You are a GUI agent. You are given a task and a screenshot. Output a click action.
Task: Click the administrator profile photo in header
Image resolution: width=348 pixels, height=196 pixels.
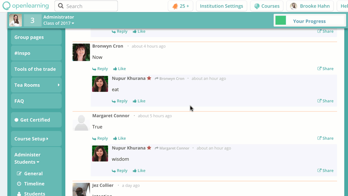pos(16,20)
